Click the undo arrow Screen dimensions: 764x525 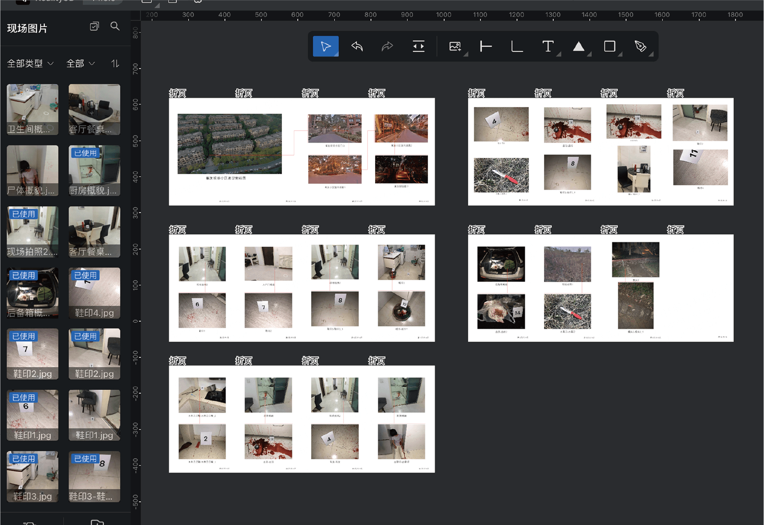[357, 46]
